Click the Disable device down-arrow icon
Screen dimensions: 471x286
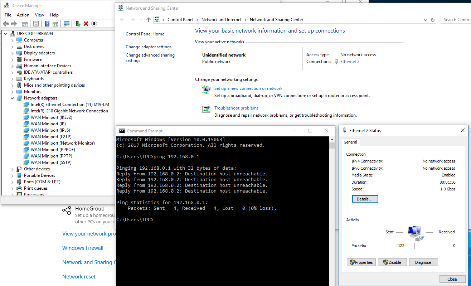tap(94, 24)
